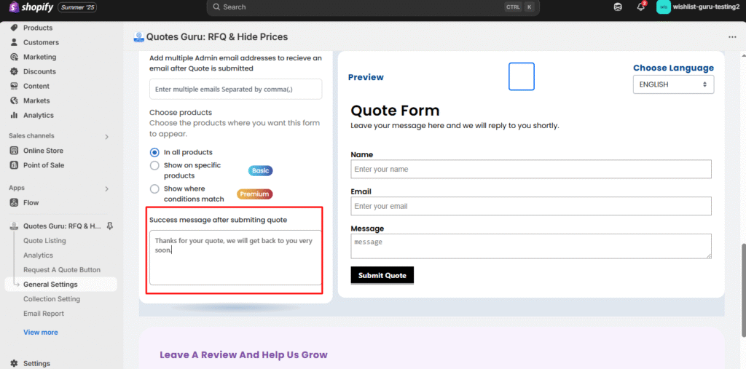
Task: Click the white color swatch box in Preview
Action: tap(521, 76)
